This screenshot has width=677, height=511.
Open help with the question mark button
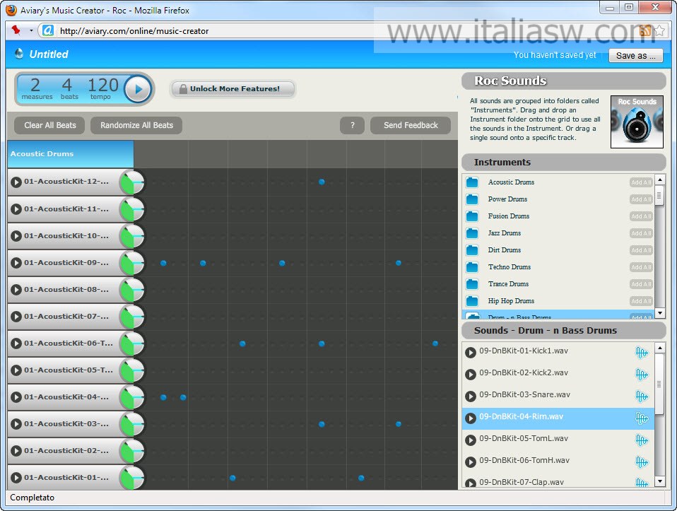[x=353, y=125]
